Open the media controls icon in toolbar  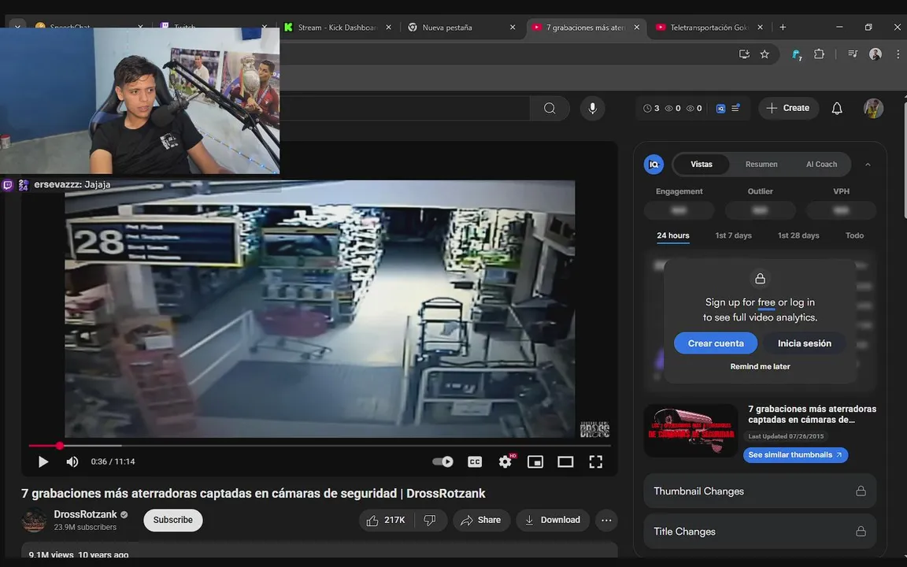[853, 54]
